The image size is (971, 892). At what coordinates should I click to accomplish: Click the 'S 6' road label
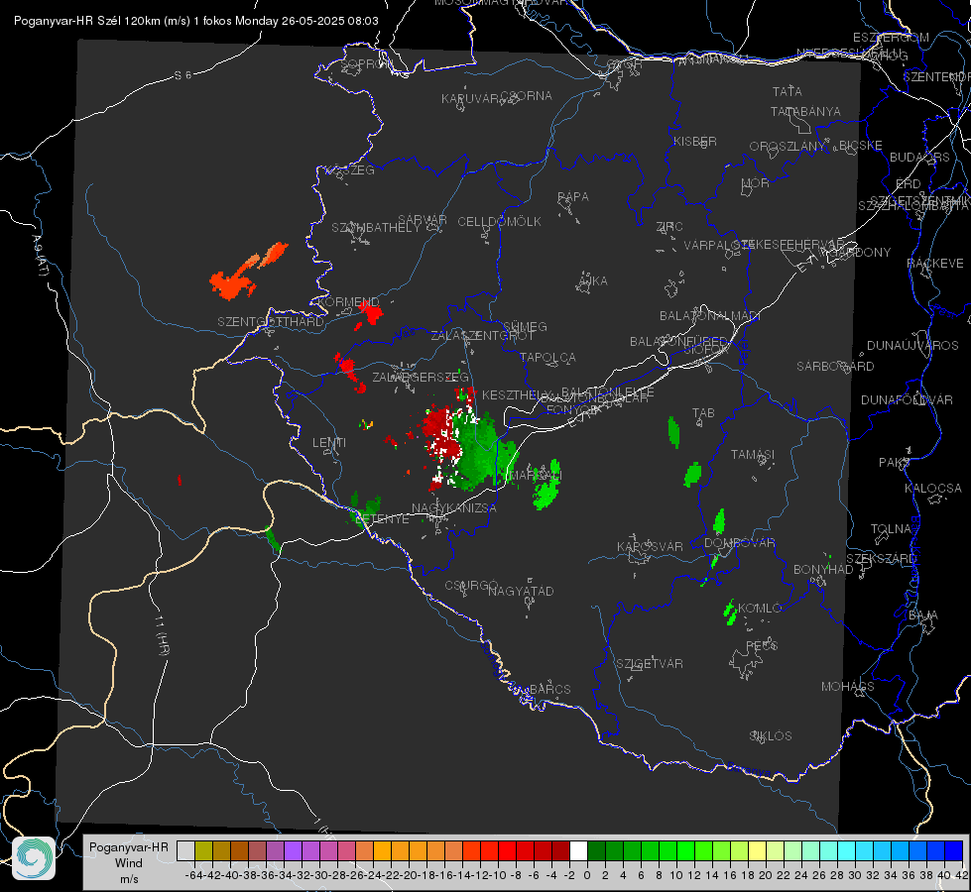tap(183, 75)
